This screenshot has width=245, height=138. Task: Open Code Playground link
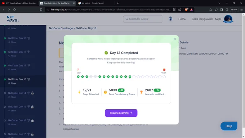coord(202,19)
